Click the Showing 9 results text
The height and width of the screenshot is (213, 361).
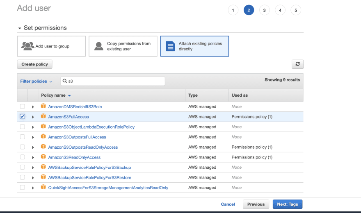[x=282, y=80]
